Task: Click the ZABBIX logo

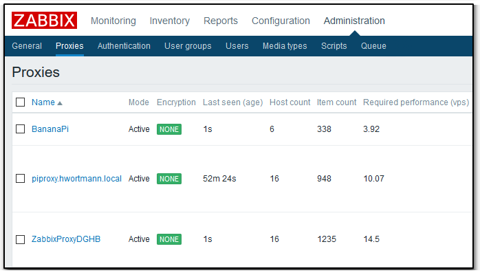Action: point(44,21)
